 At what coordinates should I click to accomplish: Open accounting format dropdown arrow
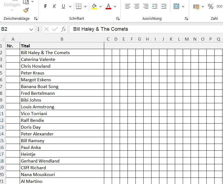click(203, 6)
